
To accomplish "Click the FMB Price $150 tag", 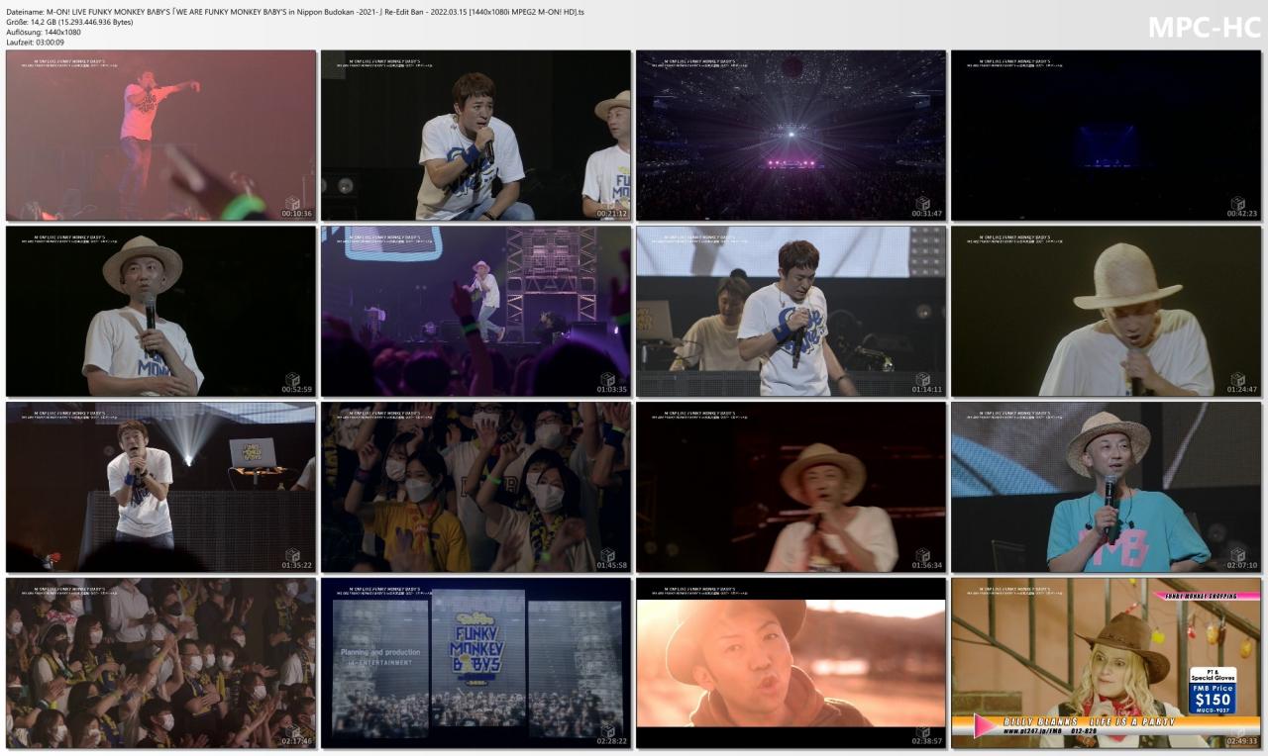I will point(1213,691).
